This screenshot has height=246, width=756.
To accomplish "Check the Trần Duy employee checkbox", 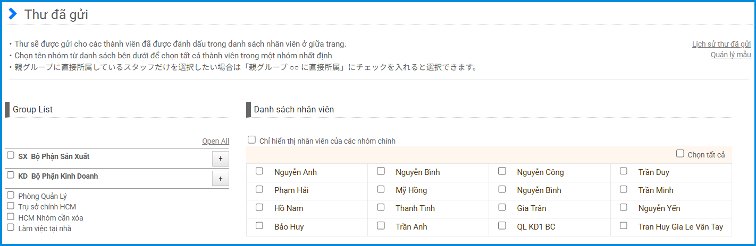I will coord(624,171).
